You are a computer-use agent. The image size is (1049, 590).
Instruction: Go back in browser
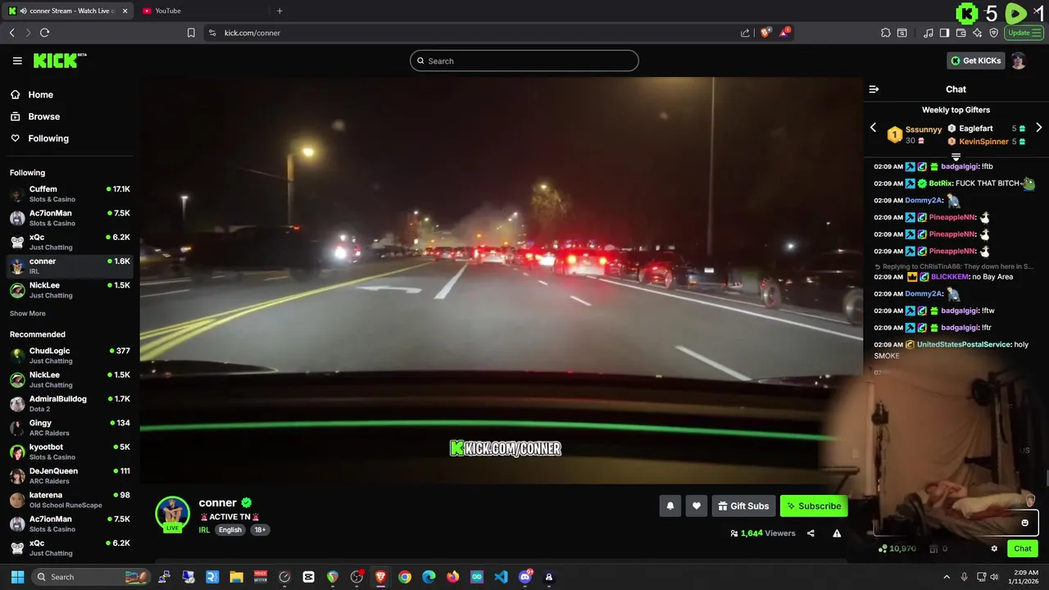(x=12, y=33)
